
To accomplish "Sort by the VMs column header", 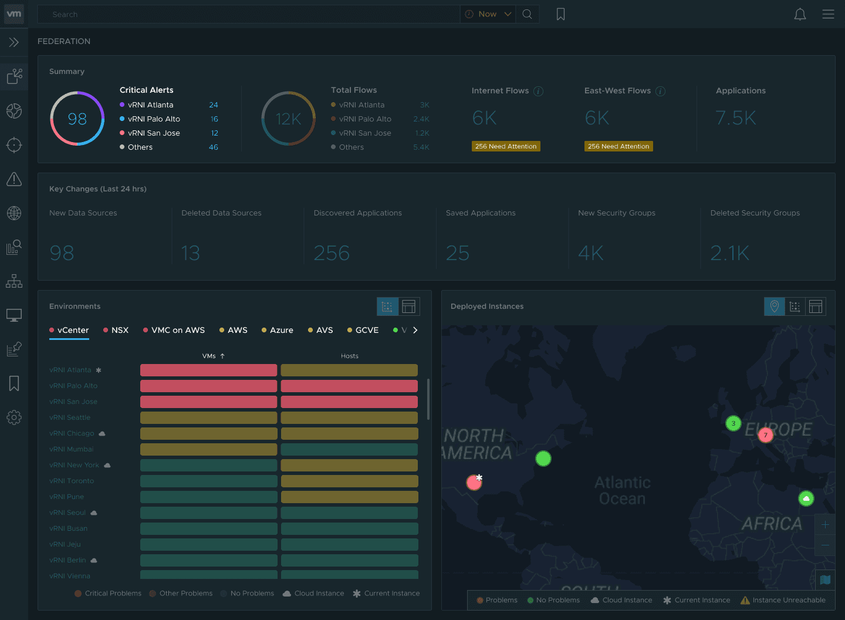I will coord(213,356).
